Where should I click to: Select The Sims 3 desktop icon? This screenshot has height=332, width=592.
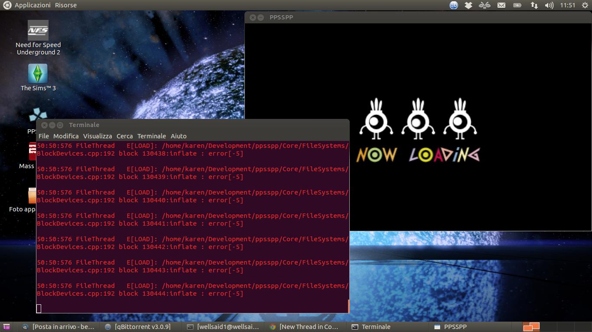click(38, 78)
